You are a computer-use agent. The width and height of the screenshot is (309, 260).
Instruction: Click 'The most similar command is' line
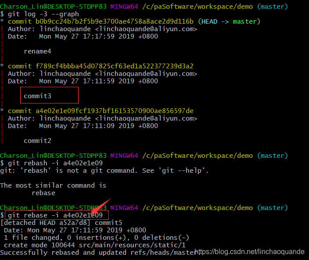coord(53,185)
